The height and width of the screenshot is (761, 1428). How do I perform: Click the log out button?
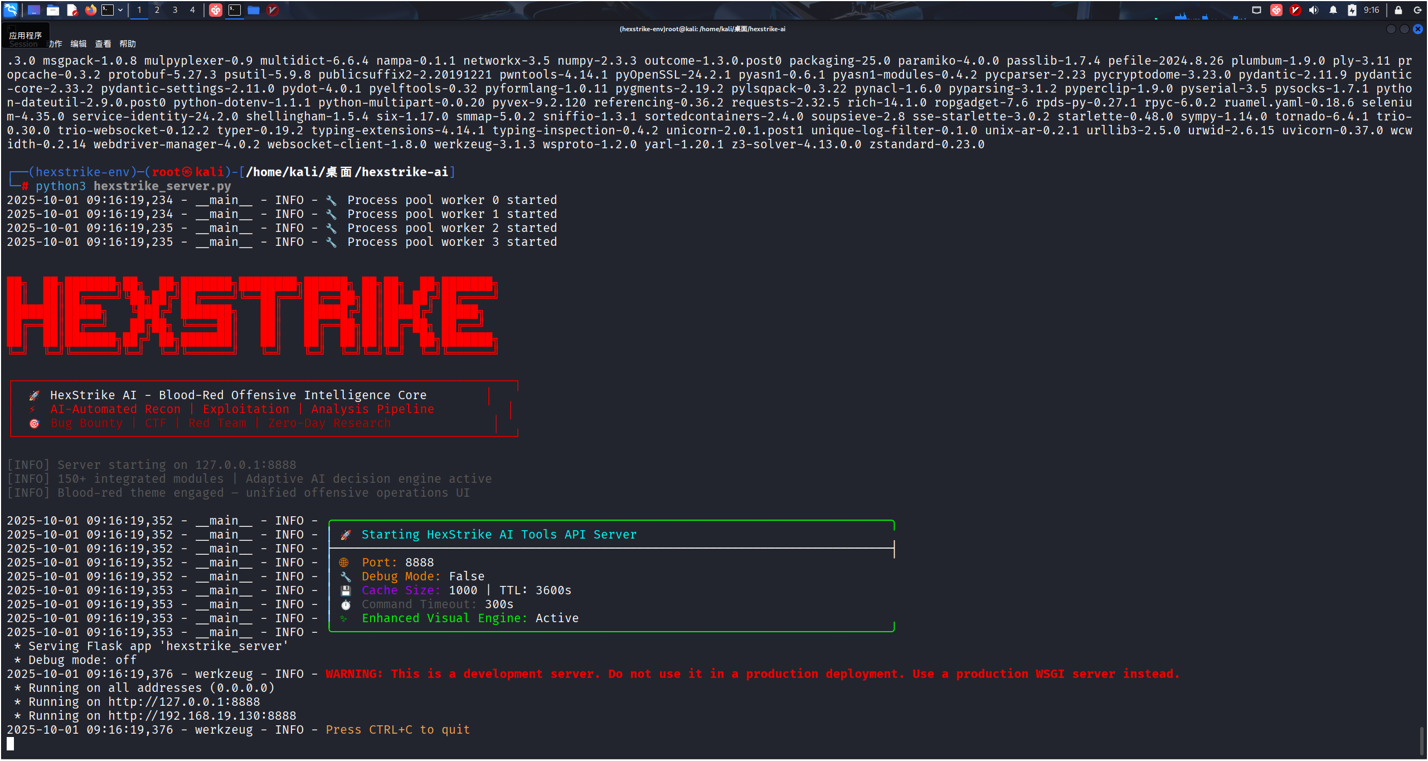coord(1417,10)
